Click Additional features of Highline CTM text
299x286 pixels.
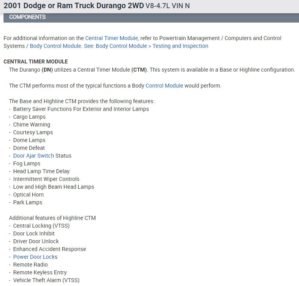point(52,218)
